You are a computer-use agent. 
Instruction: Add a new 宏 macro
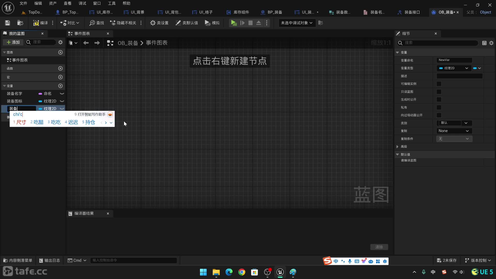coord(60,77)
